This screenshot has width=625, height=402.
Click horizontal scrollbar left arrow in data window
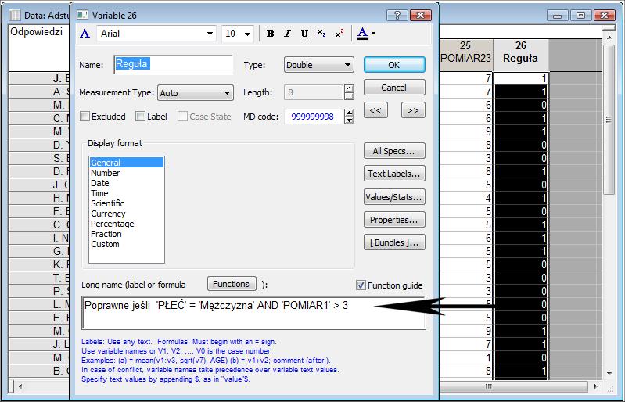coord(20,386)
